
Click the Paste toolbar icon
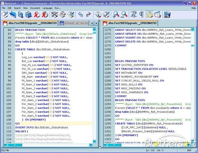click(71, 15)
